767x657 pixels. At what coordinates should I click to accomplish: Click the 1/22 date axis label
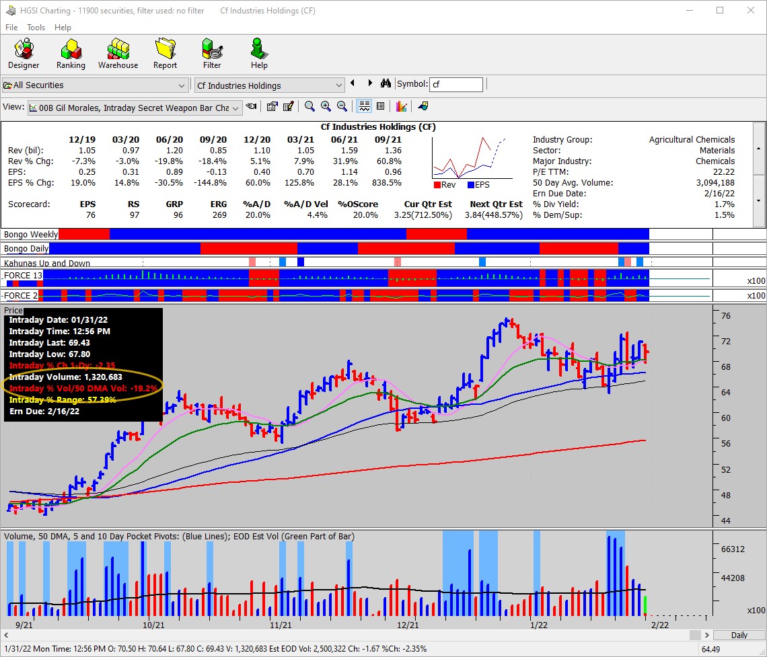[x=538, y=625]
